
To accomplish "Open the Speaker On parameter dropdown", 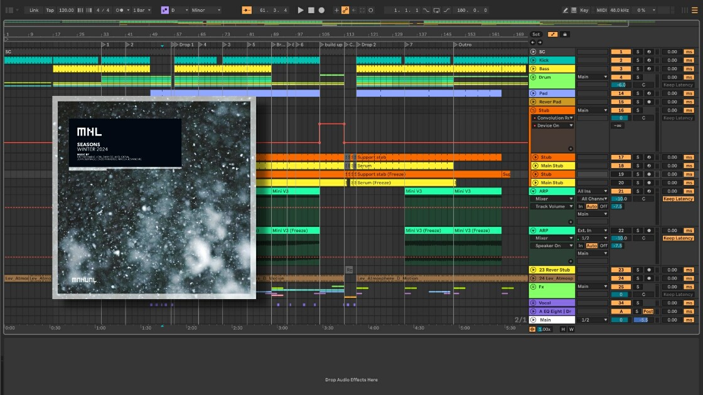I will (x=553, y=246).
